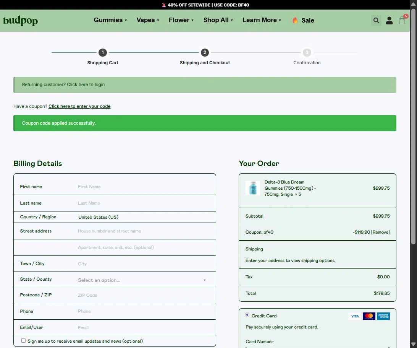Viewport: 417px width, 348px height.
Task: Click the flame icon beside Sale
Action: pos(295,20)
